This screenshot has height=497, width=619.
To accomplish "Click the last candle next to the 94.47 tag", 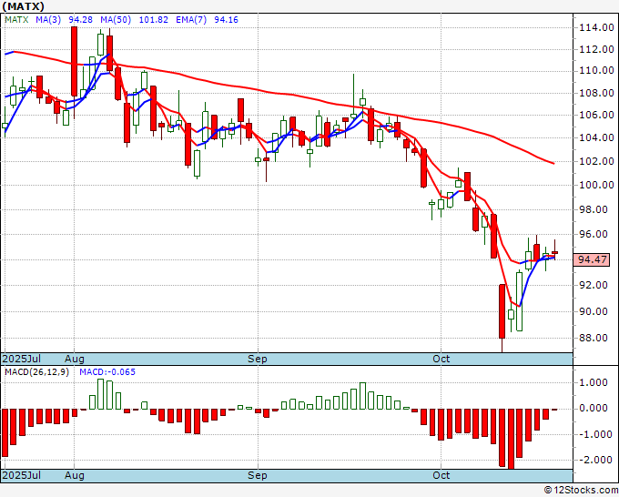I will click(x=554, y=253).
